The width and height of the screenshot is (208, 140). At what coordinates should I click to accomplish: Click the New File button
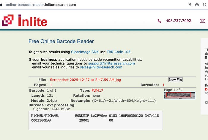pyautogui.click(x=175, y=80)
